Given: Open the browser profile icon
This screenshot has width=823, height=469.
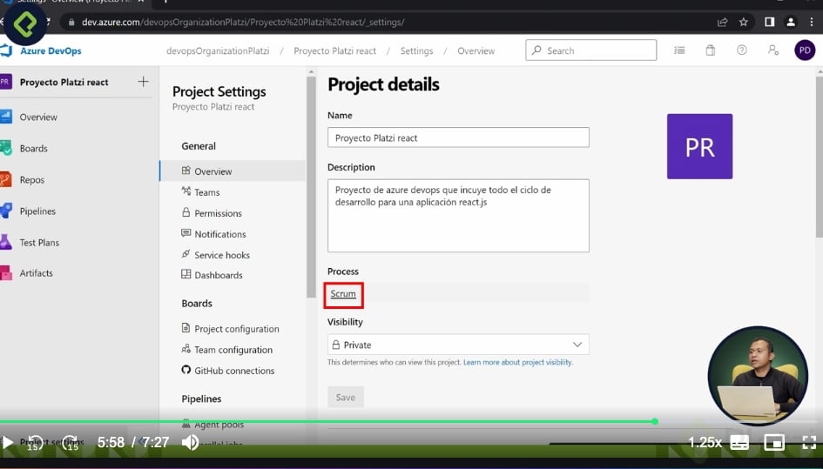Looking at the screenshot, I should [x=791, y=22].
